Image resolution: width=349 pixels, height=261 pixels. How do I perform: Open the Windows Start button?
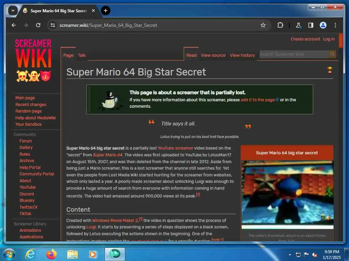tap(9, 254)
